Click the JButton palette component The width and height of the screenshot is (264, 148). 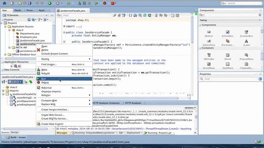click(x=209, y=34)
